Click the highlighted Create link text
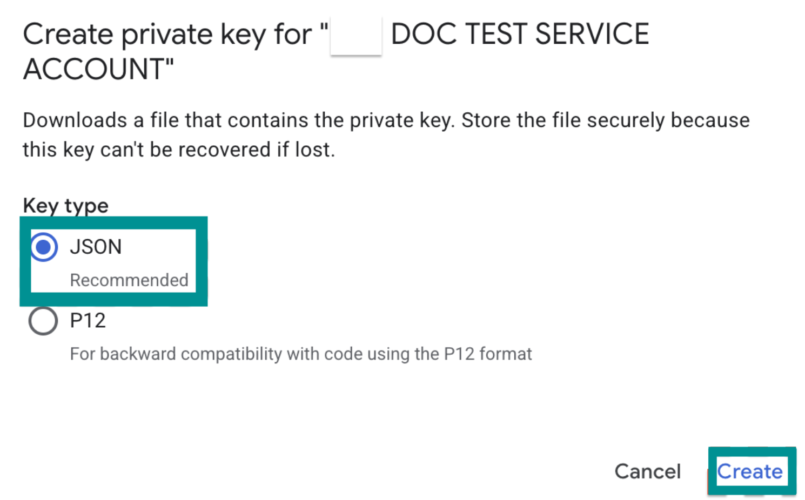 tap(750, 471)
